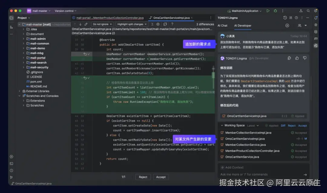Close the OmsCartItemServiceImpl.java tab

pos(192,18)
